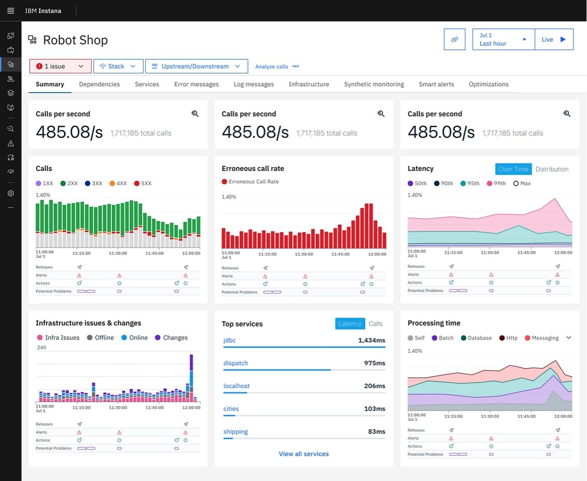The image size is (587, 481).
Task: Toggle the 5XX series in the Calls legend
Action: [142, 183]
